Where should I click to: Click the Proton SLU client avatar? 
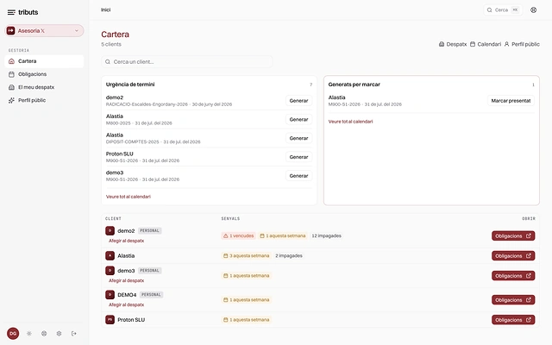point(110,320)
